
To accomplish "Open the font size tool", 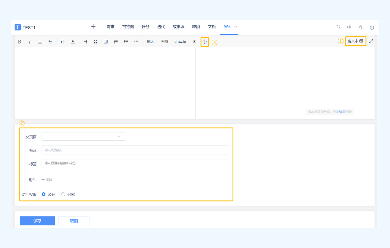I will [62, 42].
